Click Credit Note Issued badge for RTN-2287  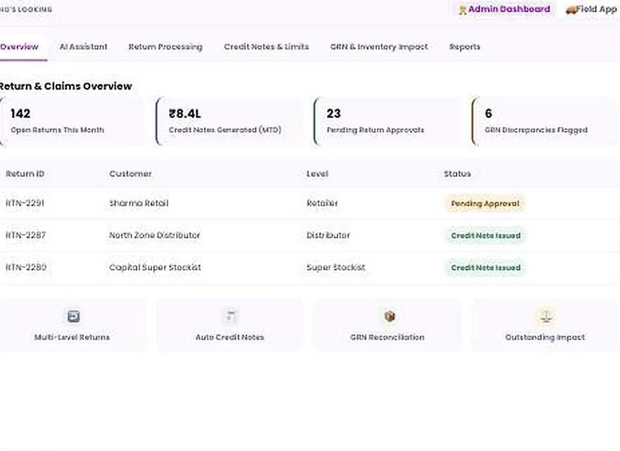tap(485, 235)
